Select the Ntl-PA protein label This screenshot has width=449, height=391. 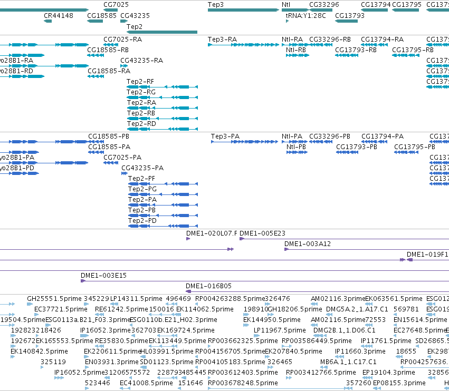tap(292, 136)
